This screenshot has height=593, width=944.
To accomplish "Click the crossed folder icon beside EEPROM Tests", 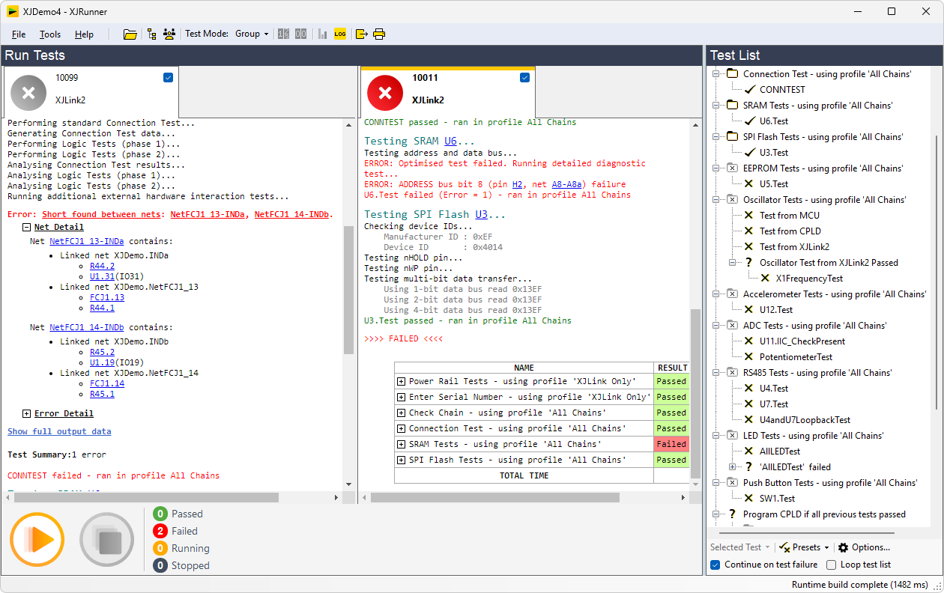I will pos(732,168).
